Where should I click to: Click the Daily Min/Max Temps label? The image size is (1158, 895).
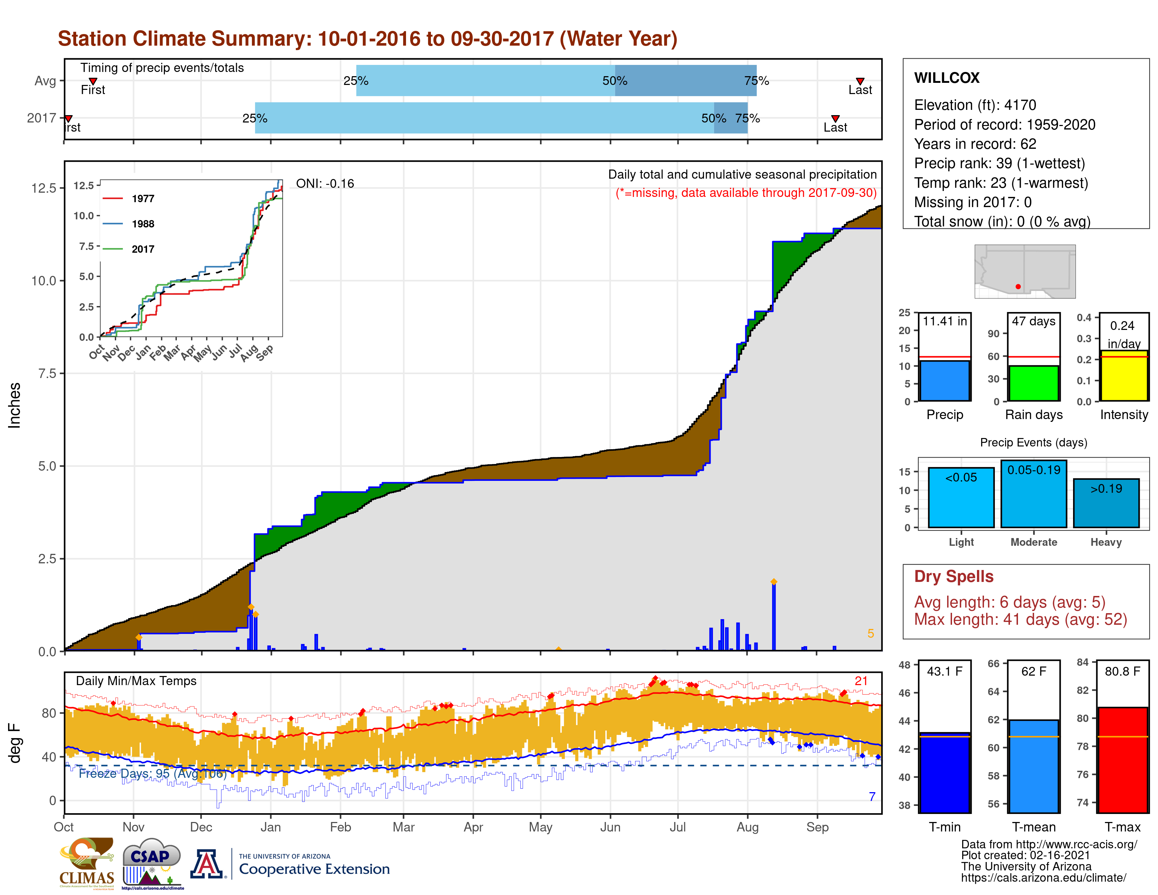[136, 681]
